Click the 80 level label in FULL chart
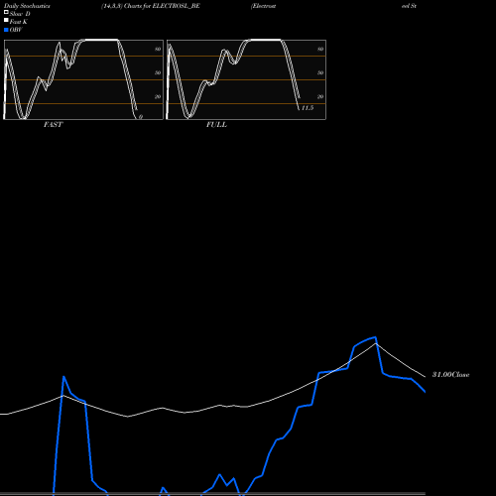This screenshot has height=496, width=496. (320, 49)
